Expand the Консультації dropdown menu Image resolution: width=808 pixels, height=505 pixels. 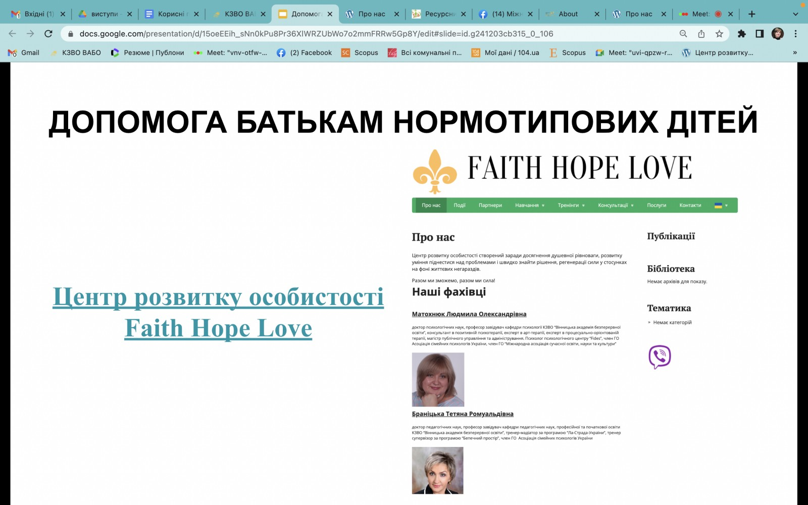click(616, 205)
